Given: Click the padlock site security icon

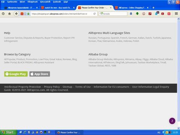Looking at the screenshot, I should coord(28,14).
